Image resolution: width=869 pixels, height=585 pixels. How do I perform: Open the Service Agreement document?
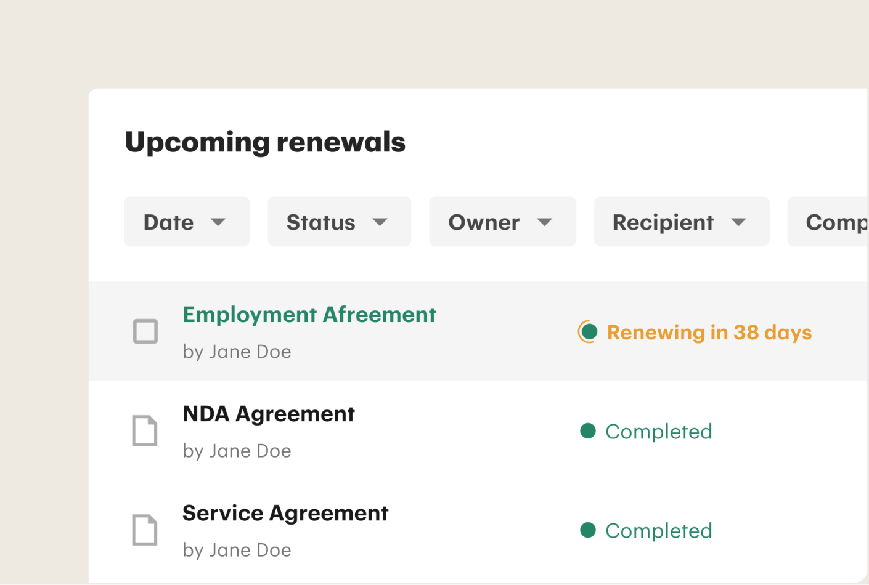click(x=285, y=513)
